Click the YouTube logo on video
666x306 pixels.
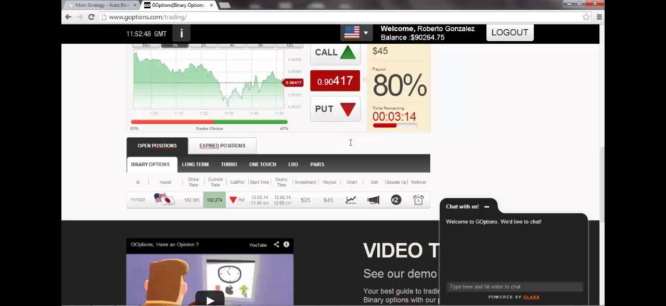pyautogui.click(x=258, y=245)
